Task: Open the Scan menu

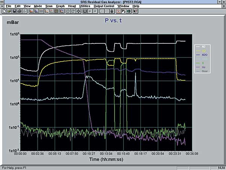Action: [x=49, y=6]
